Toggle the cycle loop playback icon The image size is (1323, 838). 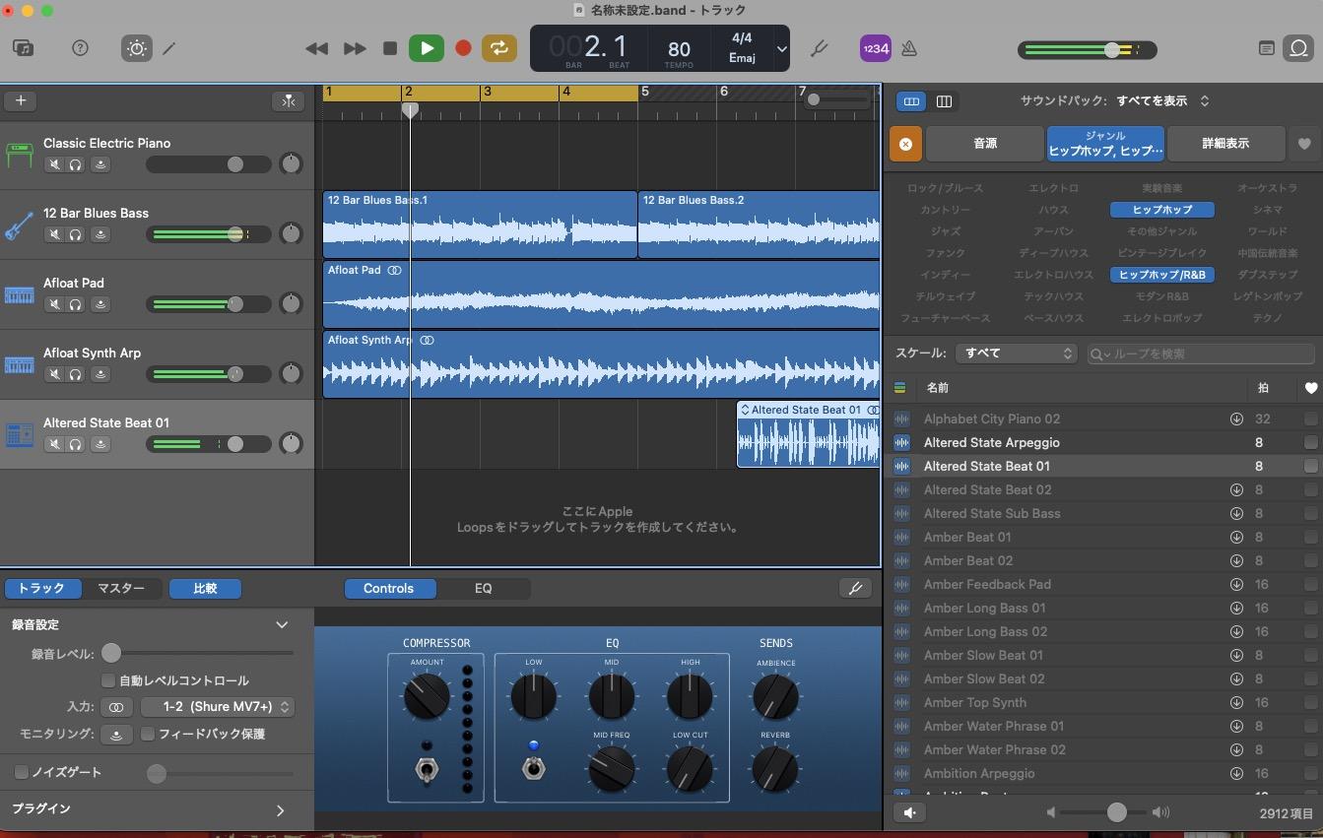pos(498,47)
